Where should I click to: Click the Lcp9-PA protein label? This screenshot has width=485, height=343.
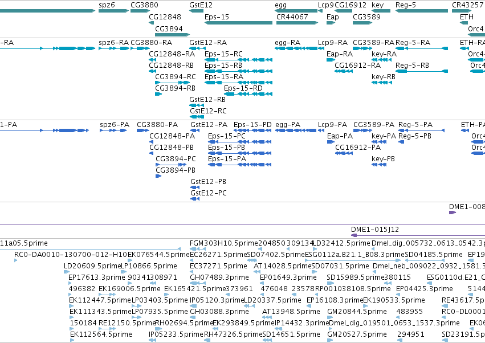tap(332, 125)
